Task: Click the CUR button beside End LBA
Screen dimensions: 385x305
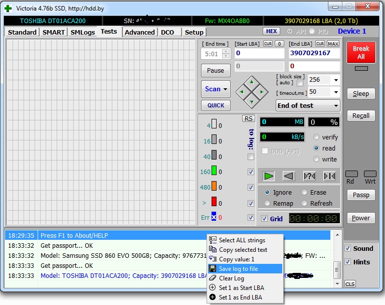Action: pyautogui.click(x=320, y=44)
